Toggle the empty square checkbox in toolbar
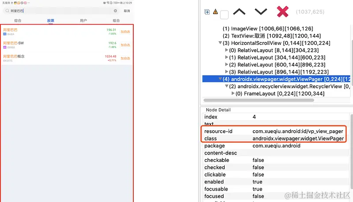 pyautogui.click(x=224, y=15)
